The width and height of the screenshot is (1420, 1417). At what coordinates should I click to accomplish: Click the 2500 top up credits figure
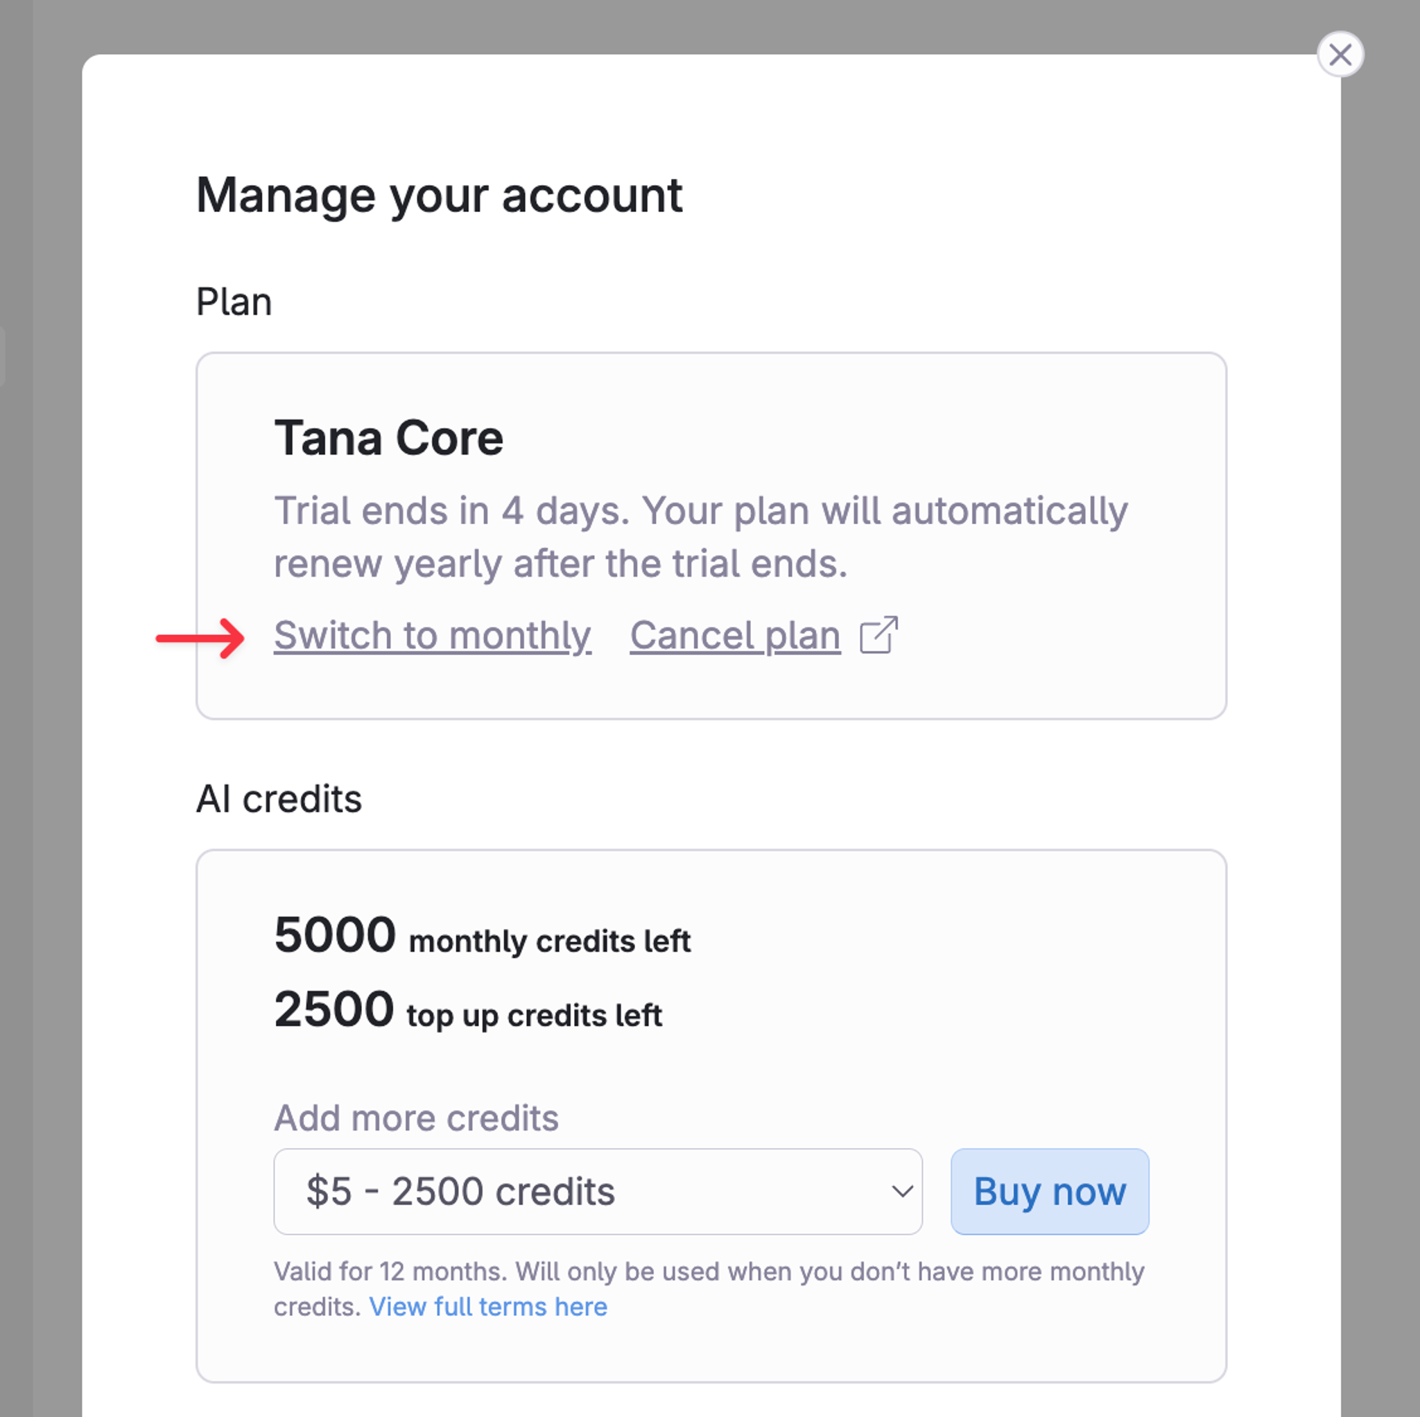click(334, 1010)
